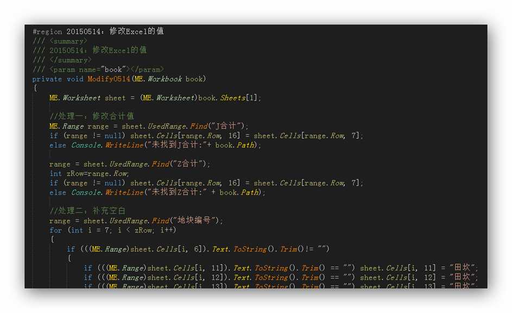512x313 pixels.
Task: Click the opening '/// <summary>' comment line
Action: [x=60, y=41]
